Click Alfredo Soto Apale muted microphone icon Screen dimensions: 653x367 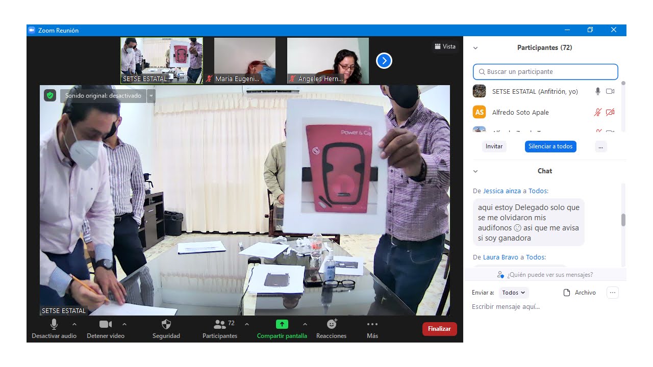point(597,112)
